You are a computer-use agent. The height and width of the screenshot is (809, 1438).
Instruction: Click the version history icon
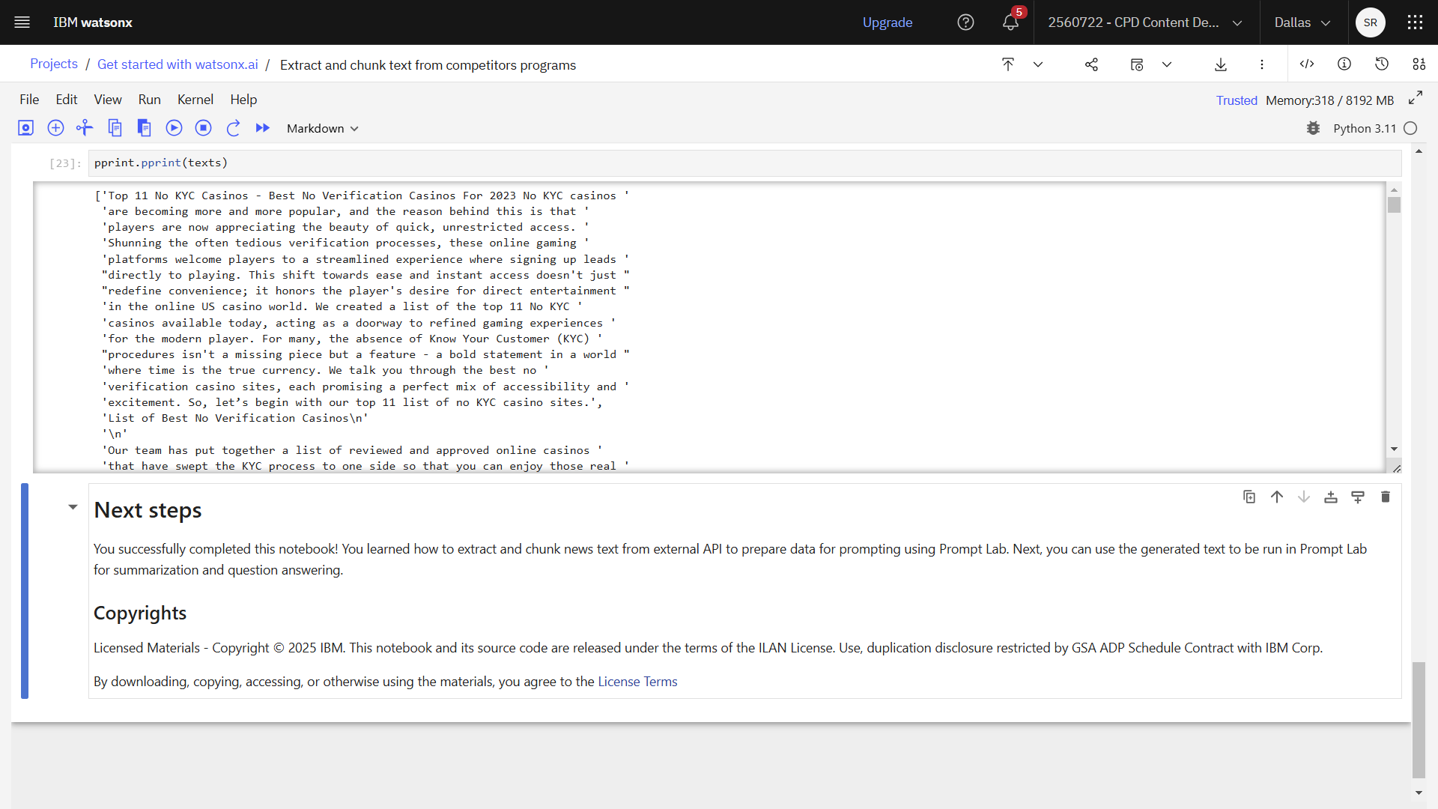pyautogui.click(x=1382, y=65)
